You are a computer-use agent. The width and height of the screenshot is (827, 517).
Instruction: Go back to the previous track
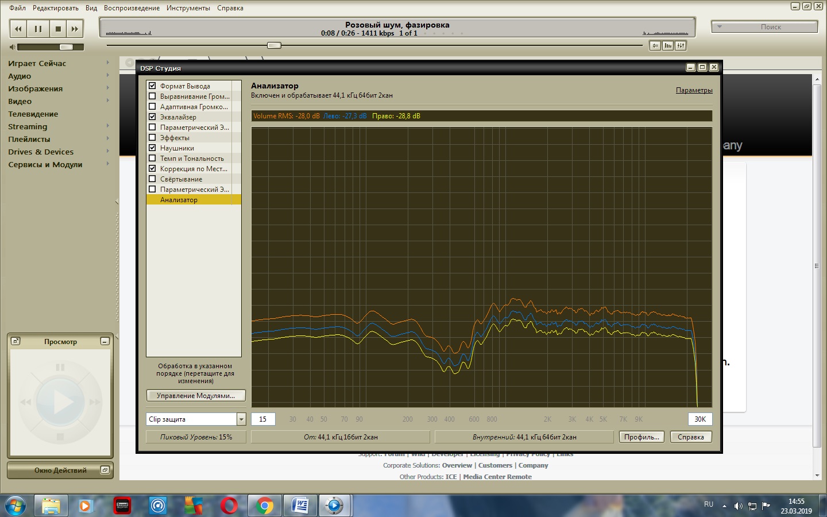(x=18, y=29)
